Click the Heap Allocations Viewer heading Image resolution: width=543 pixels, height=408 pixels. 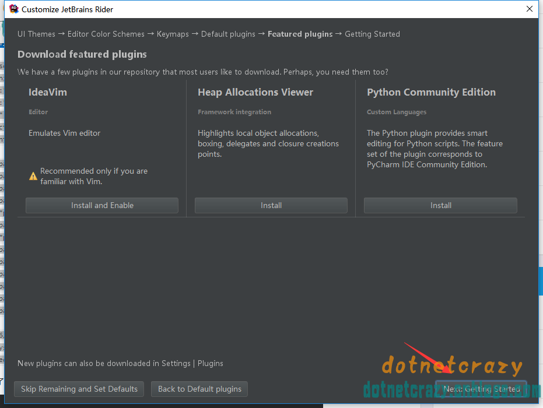[x=255, y=92]
